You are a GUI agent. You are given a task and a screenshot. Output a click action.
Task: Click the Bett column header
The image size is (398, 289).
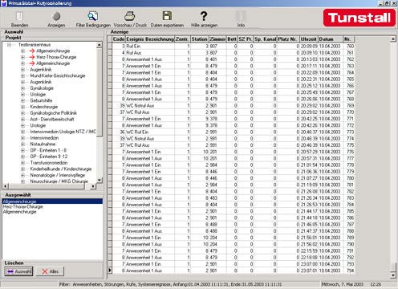232,39
